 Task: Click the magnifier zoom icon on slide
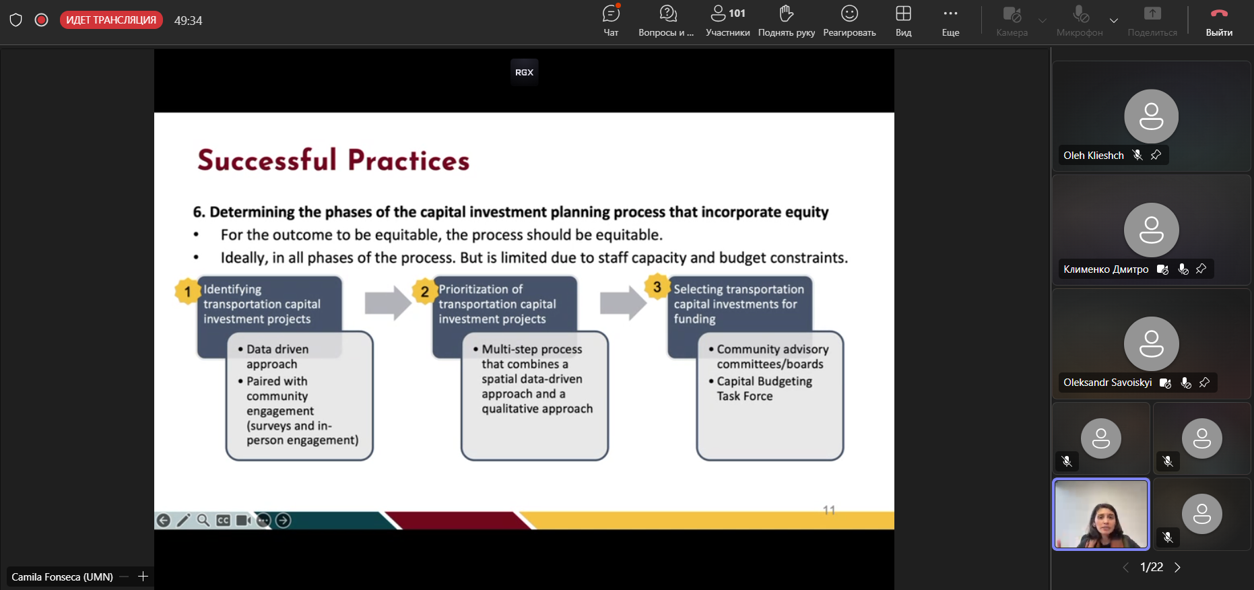tap(203, 520)
